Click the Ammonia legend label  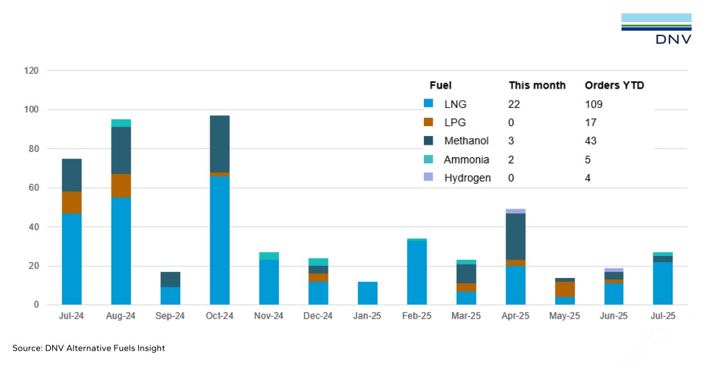[466, 160]
